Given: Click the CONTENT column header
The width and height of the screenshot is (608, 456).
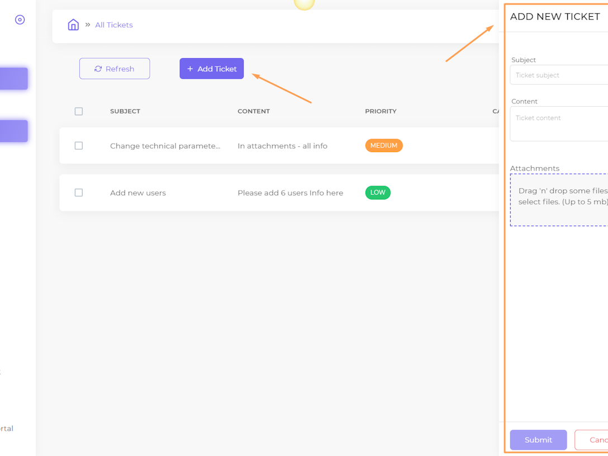Looking at the screenshot, I should click(254, 111).
